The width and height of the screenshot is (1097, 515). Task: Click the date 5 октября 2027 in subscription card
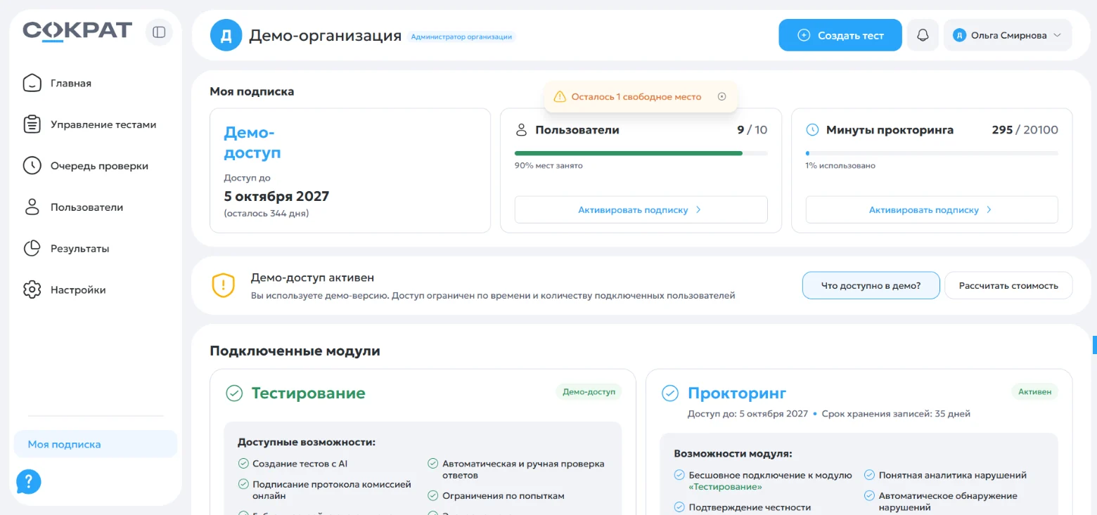point(276,196)
